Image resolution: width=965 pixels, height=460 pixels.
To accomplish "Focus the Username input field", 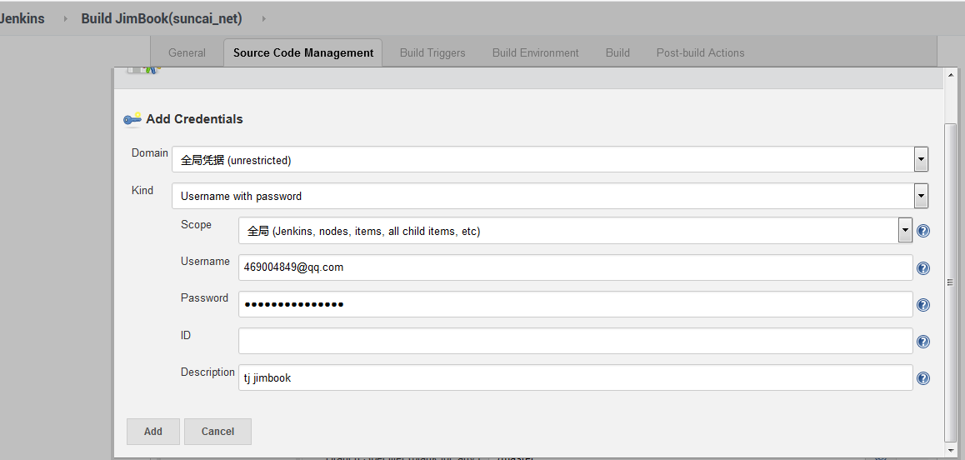I will click(575, 267).
